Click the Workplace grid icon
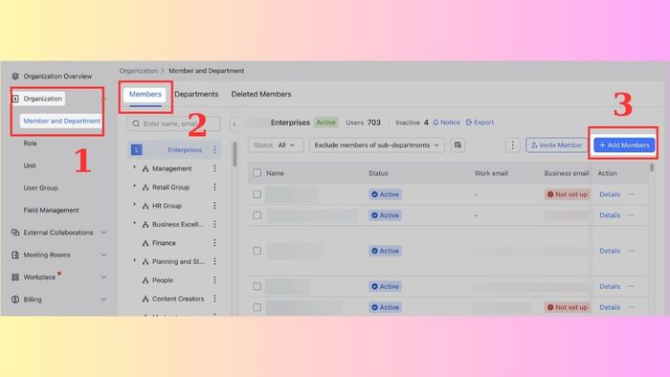This screenshot has width=670, height=377. (x=15, y=277)
